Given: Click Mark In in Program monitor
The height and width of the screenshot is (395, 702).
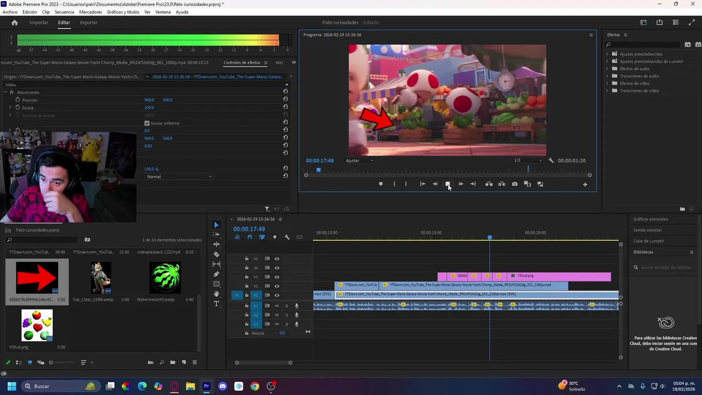Looking at the screenshot, I should click(x=394, y=184).
